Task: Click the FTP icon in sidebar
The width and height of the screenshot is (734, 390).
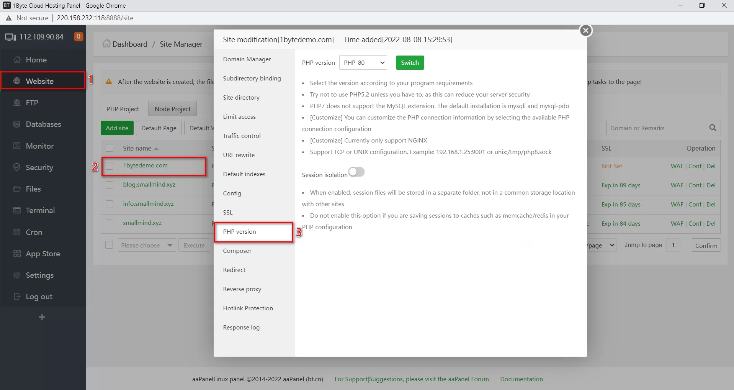Action: coord(17,103)
